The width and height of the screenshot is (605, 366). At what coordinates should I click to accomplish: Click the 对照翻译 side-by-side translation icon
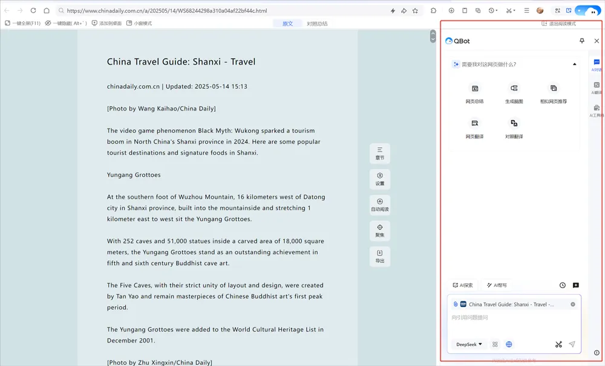[514, 123]
